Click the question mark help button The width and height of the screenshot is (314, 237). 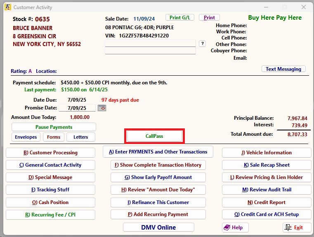pyautogui.click(x=202, y=44)
